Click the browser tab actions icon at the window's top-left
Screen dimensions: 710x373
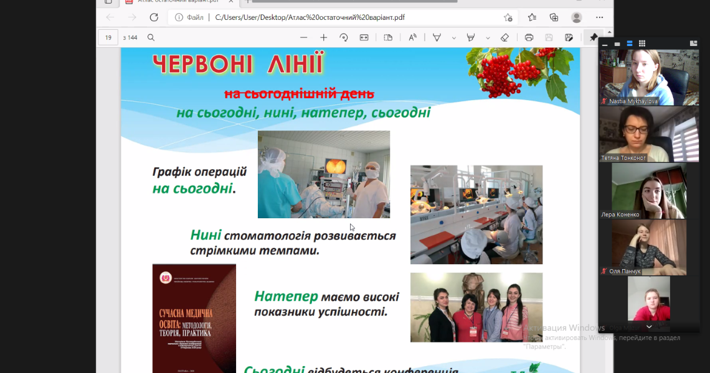[x=108, y=2]
